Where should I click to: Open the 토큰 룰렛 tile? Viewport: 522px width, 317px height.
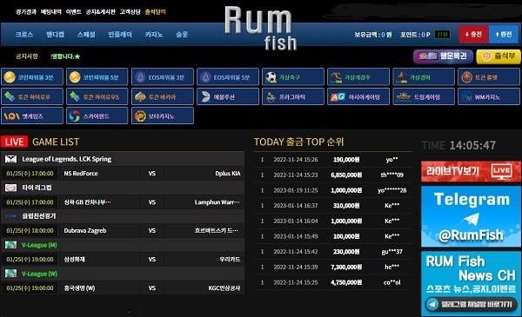click(x=489, y=77)
